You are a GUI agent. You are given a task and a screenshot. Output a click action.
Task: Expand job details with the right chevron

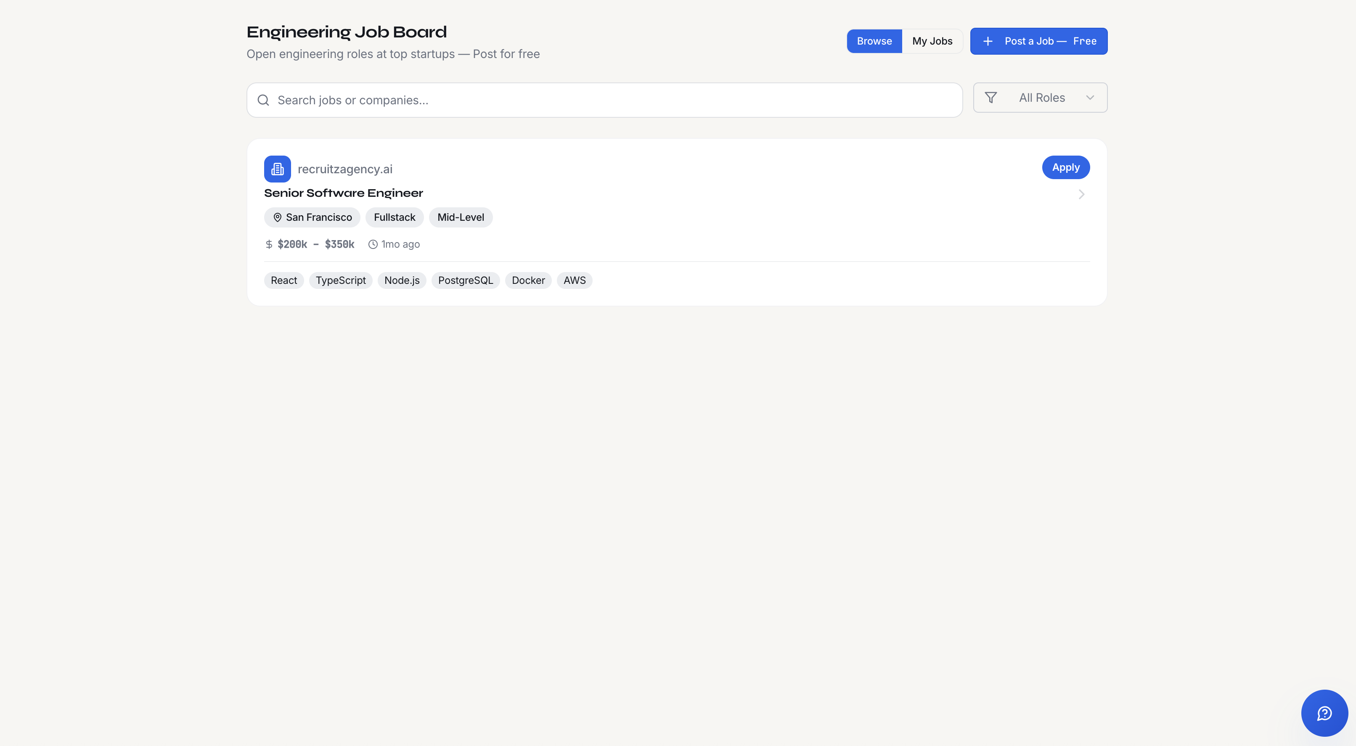pos(1081,194)
